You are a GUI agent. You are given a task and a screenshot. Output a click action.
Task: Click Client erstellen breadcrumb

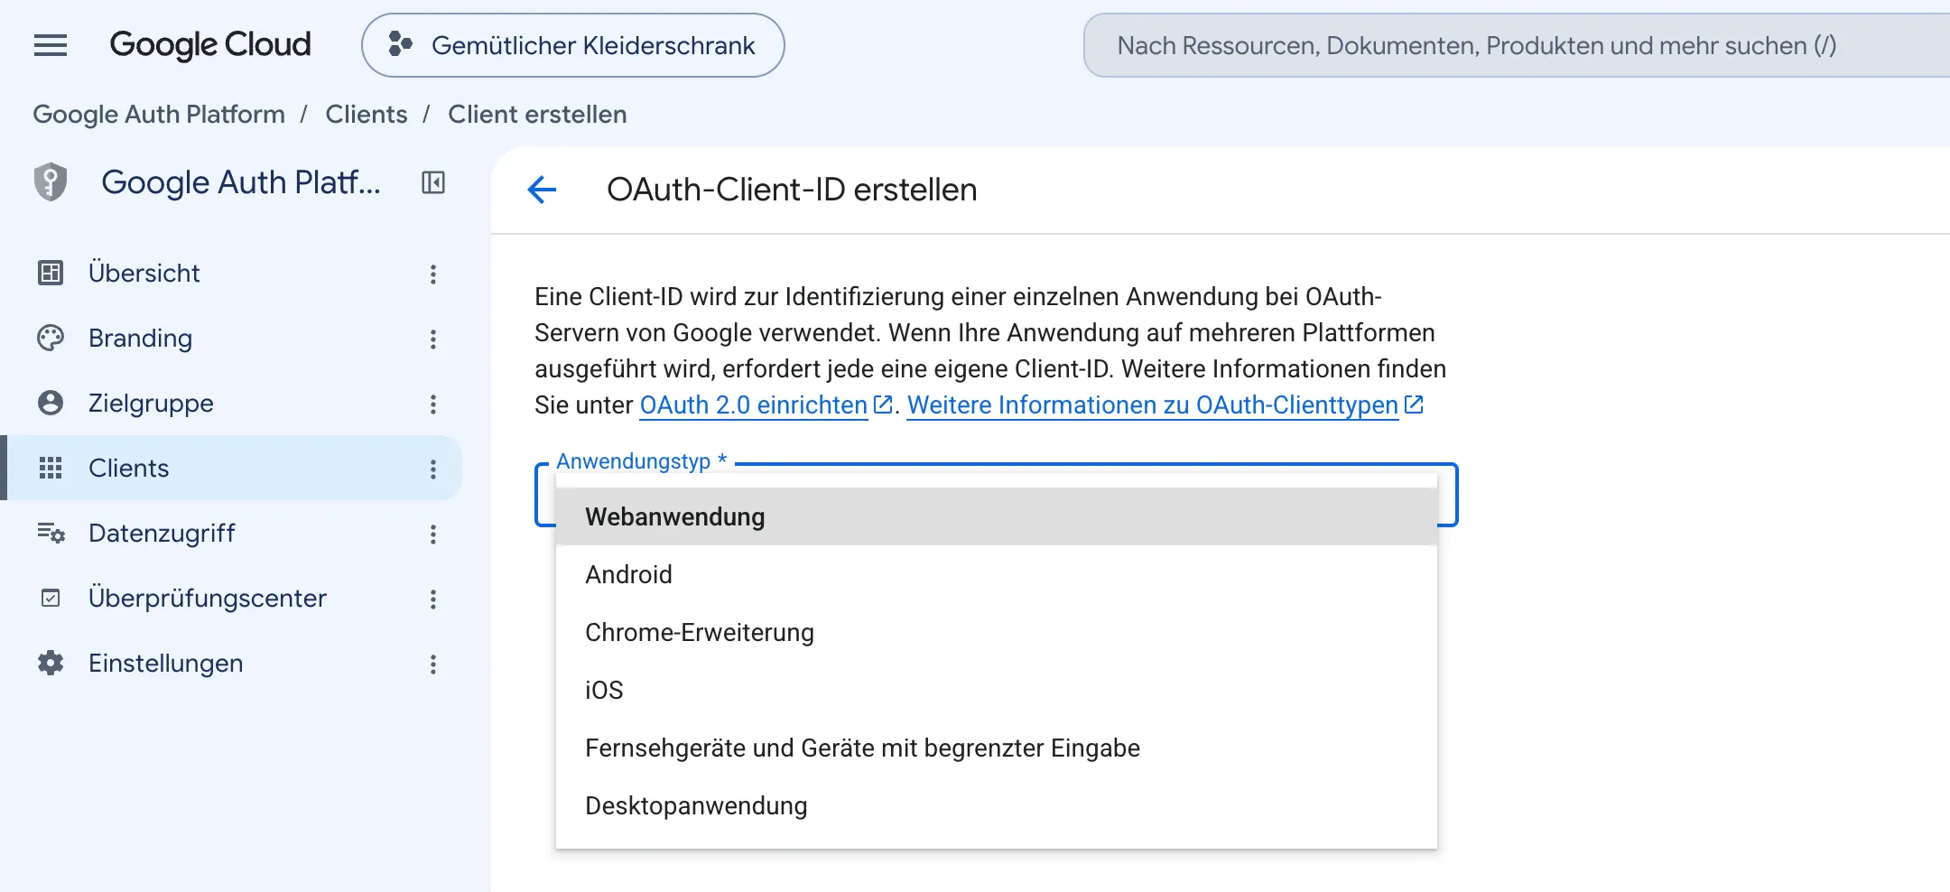[537, 114]
